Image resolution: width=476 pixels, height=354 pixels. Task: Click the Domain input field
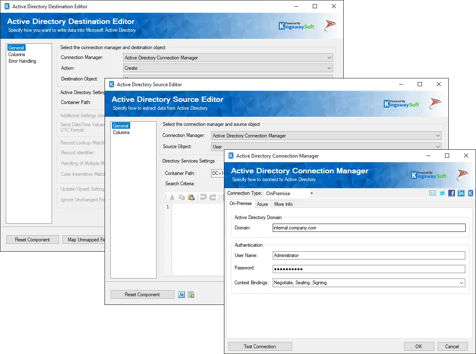click(369, 228)
